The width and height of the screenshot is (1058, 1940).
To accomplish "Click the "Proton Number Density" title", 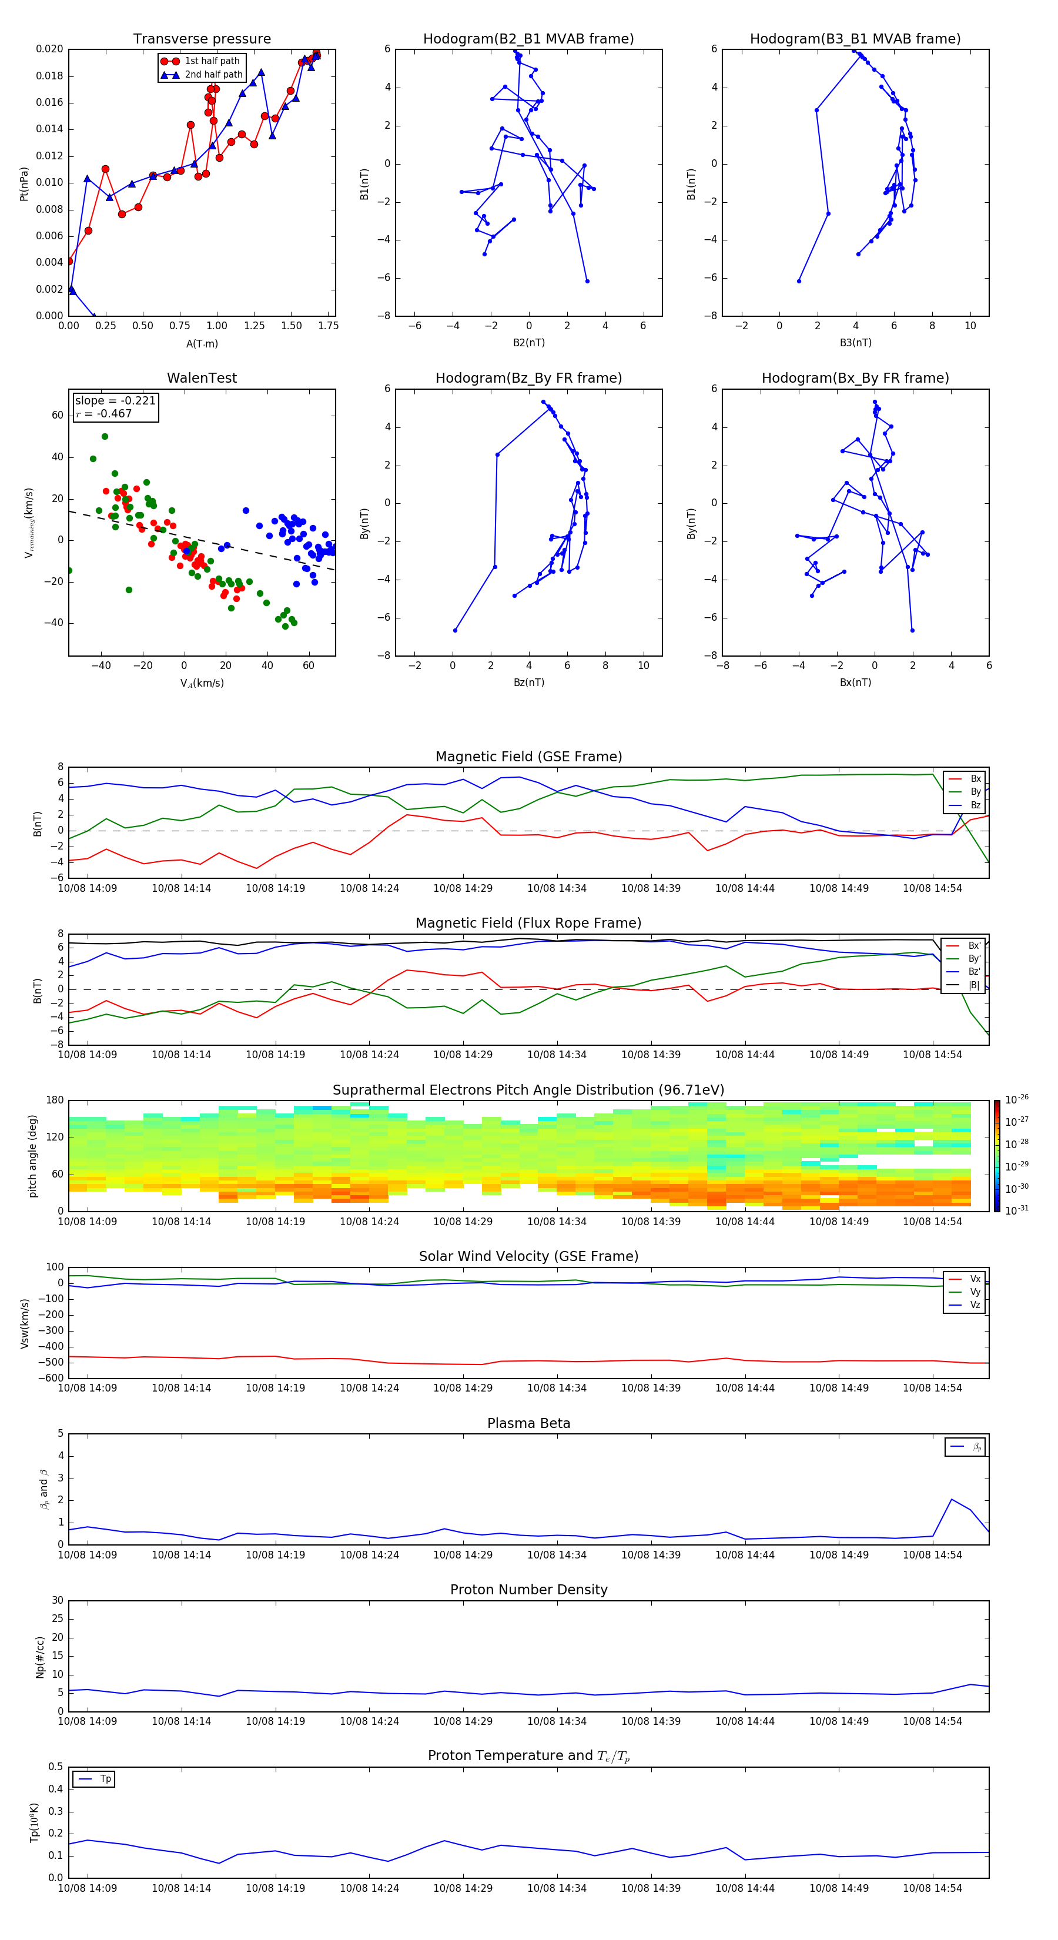I will 528,1590.
